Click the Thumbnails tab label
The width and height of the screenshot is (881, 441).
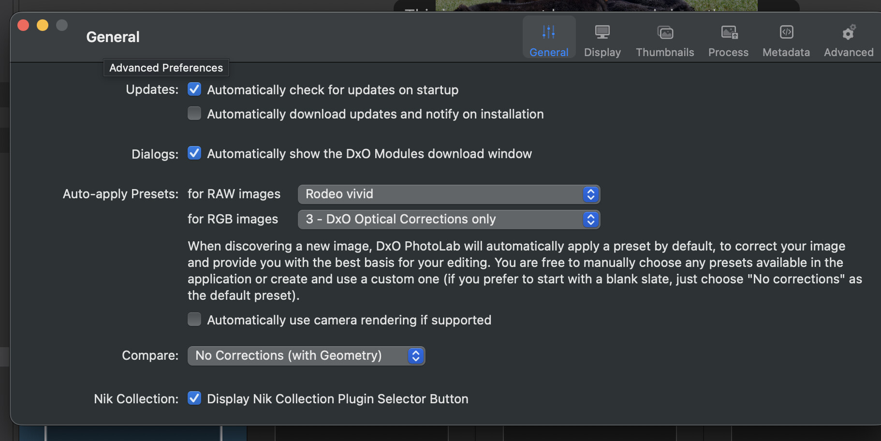(665, 52)
